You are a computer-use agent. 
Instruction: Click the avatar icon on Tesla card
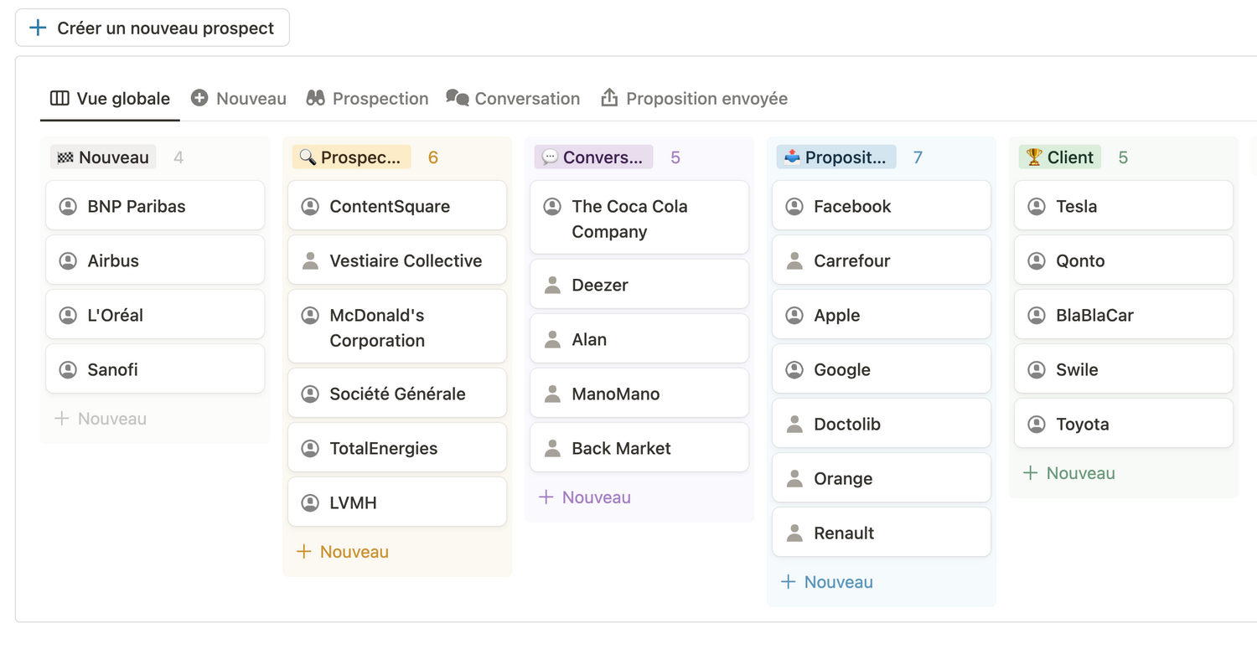click(x=1037, y=206)
